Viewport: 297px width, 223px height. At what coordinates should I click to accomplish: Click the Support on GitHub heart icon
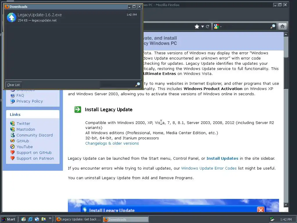(x=12, y=152)
